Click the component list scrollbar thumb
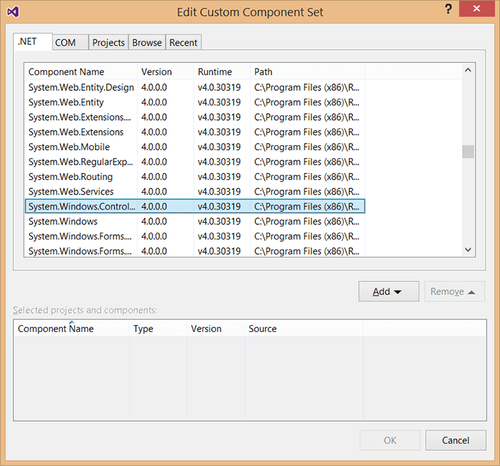 (468, 152)
